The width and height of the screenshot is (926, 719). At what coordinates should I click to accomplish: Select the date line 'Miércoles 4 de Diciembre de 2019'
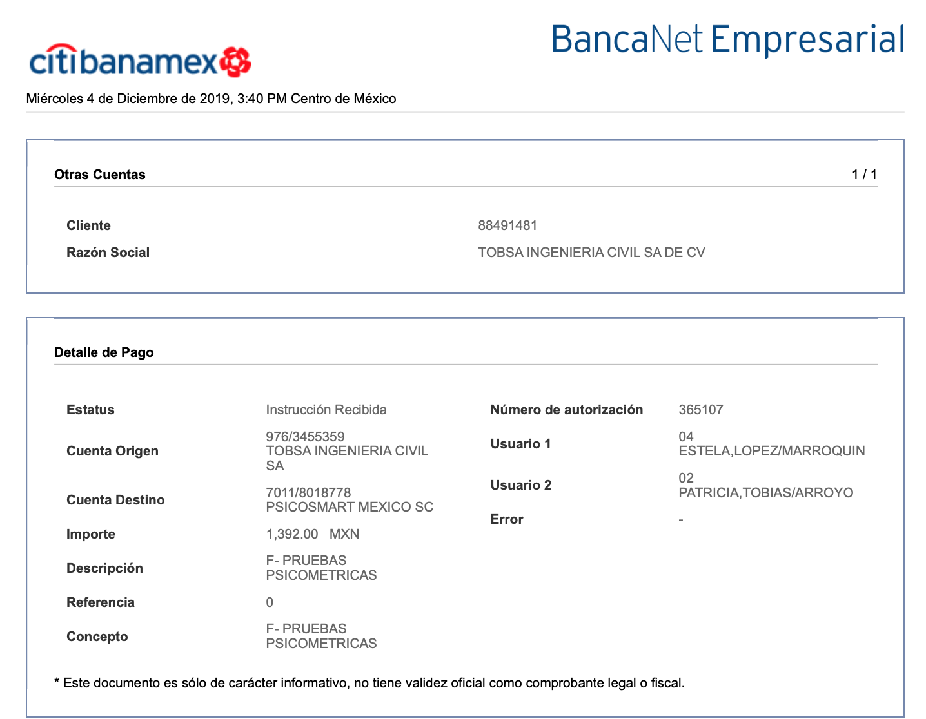(128, 99)
